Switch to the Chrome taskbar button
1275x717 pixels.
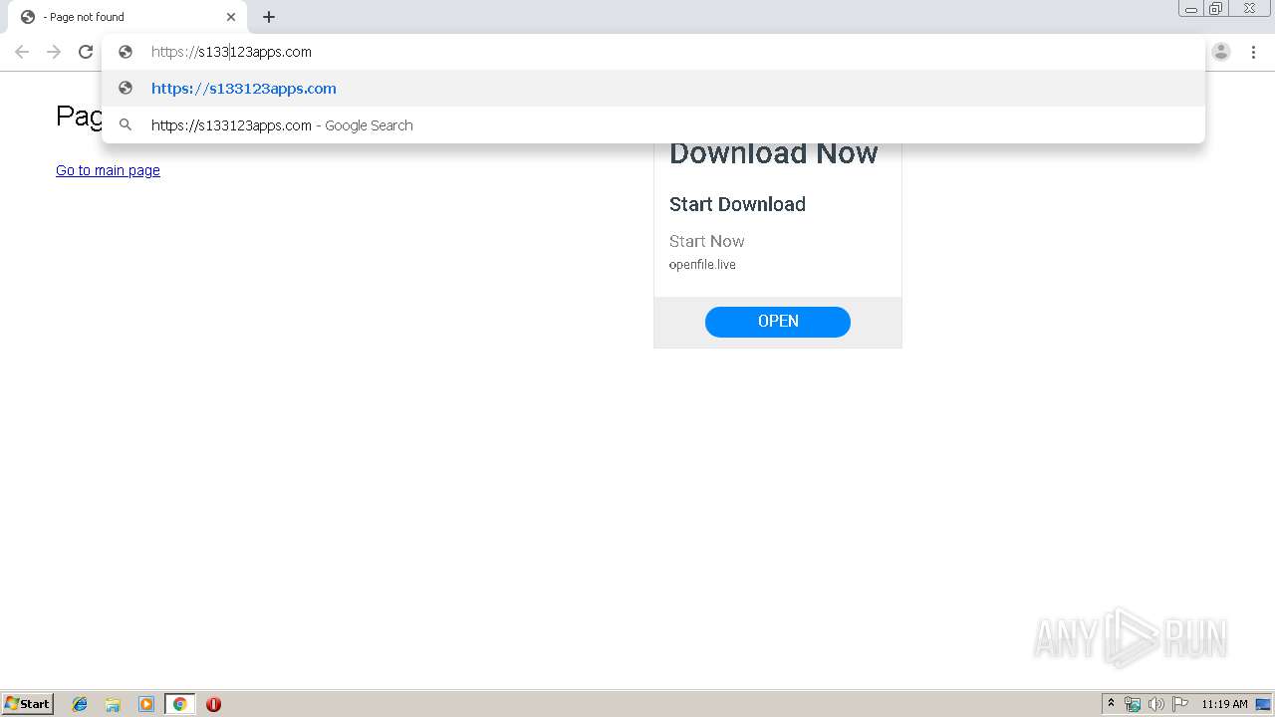click(179, 704)
